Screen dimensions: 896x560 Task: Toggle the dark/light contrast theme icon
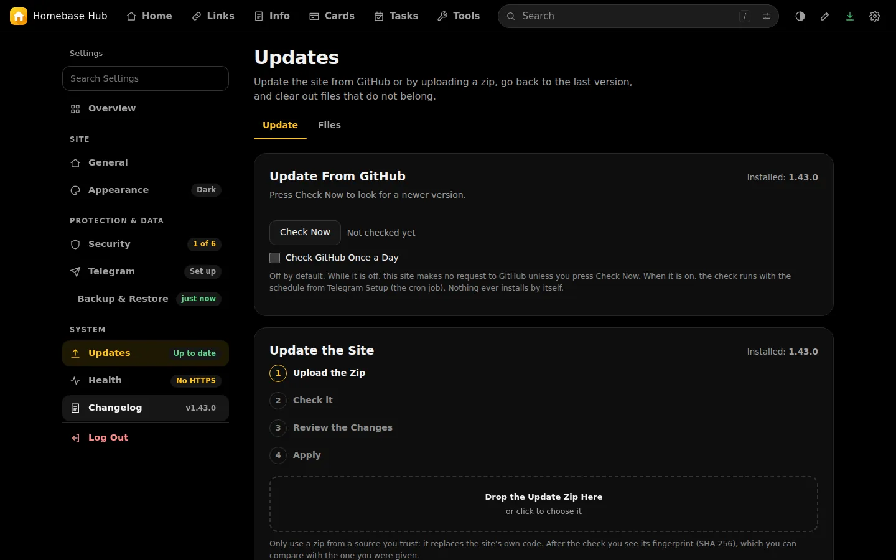(x=800, y=16)
